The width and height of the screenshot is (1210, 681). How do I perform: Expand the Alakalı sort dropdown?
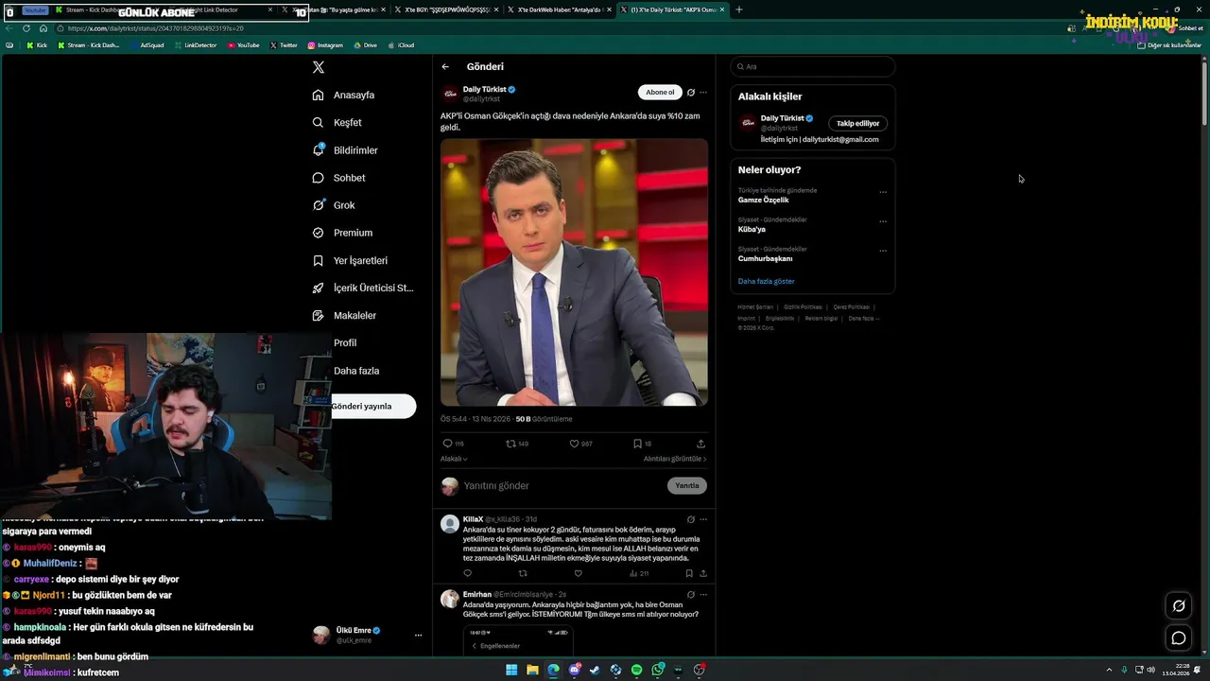pyautogui.click(x=454, y=459)
